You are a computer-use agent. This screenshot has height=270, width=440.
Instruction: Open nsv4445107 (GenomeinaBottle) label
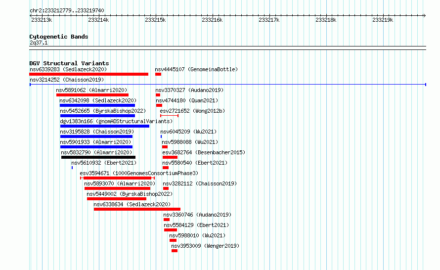(196, 69)
